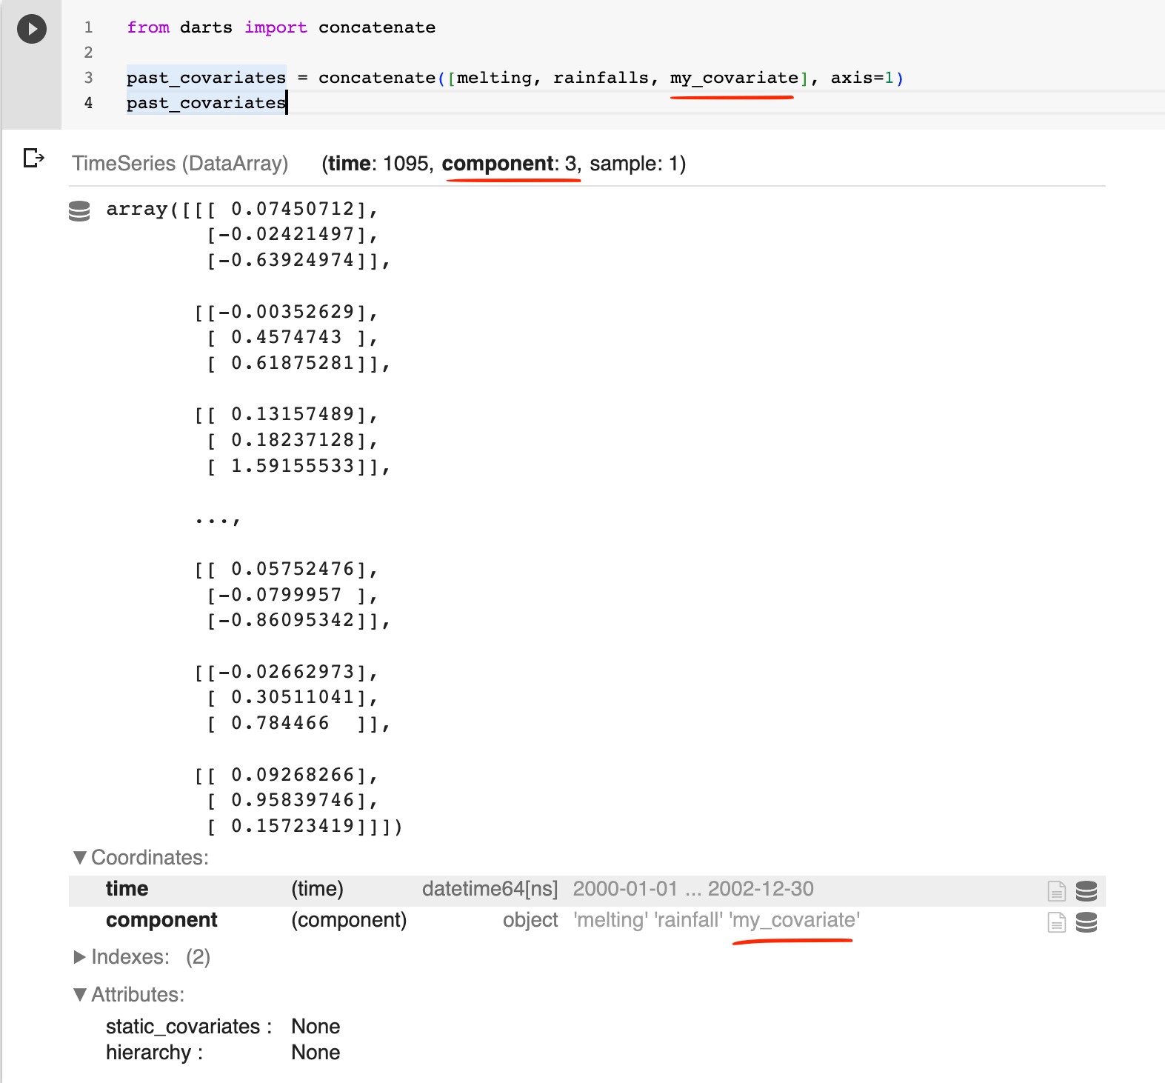Click the component coordinate name

coord(161,920)
